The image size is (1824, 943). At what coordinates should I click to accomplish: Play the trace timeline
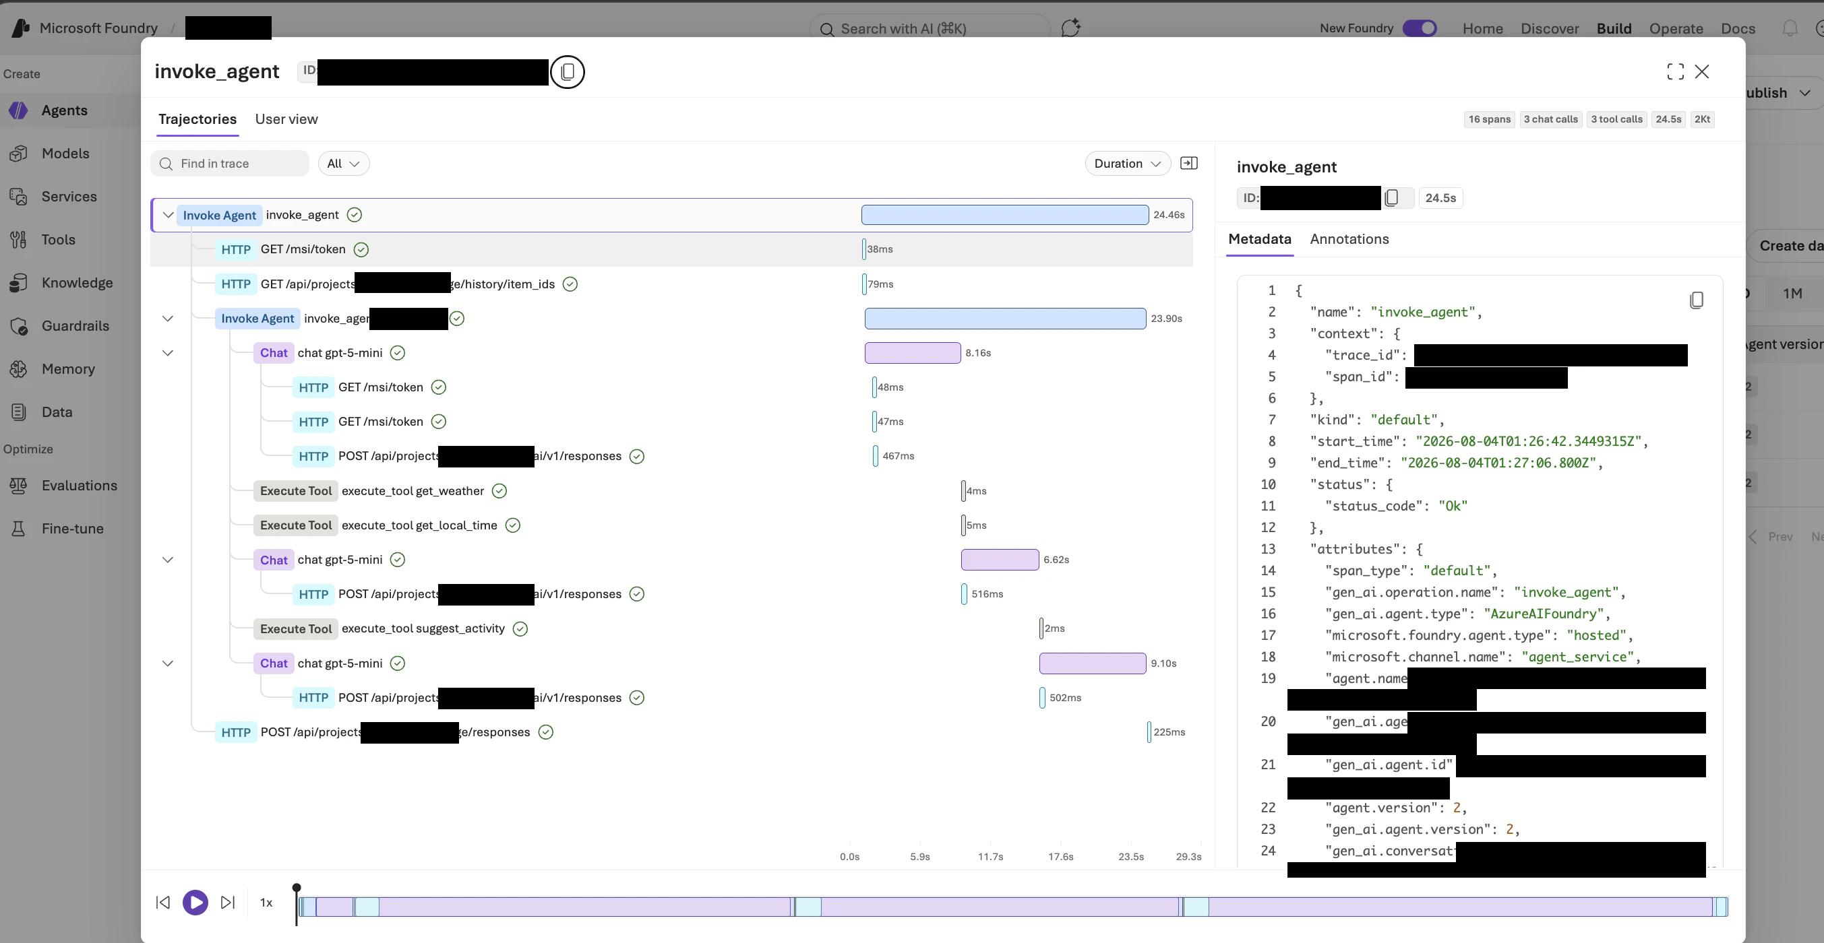coord(195,902)
